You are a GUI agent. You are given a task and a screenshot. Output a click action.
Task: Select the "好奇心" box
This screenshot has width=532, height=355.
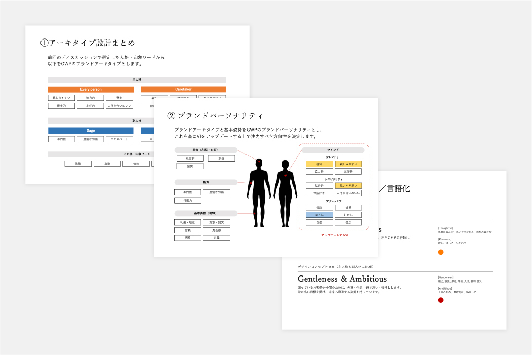(x=348, y=215)
